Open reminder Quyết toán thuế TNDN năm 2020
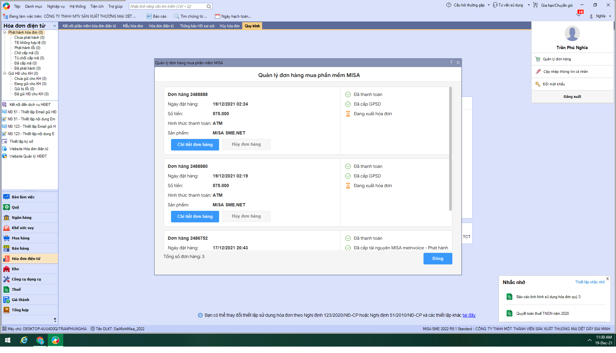The height and width of the screenshot is (353, 616). tap(542, 314)
